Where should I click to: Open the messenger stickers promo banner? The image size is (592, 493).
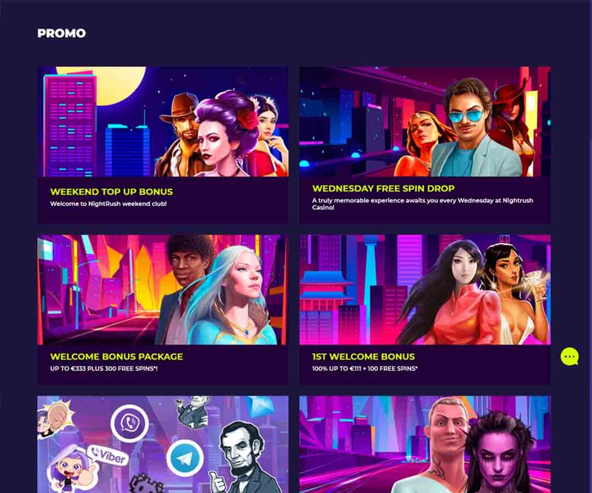click(163, 444)
